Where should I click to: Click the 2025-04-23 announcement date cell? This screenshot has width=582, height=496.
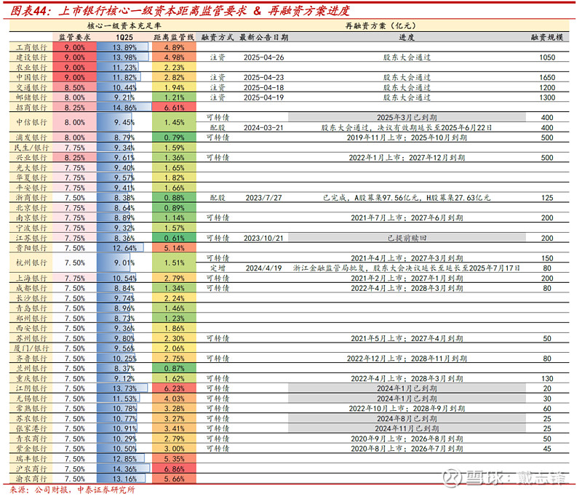[x=263, y=77]
